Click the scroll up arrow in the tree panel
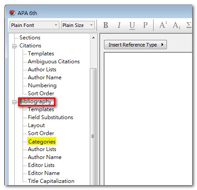Image resolution: width=197 pixels, height=190 pixels. click(93, 38)
